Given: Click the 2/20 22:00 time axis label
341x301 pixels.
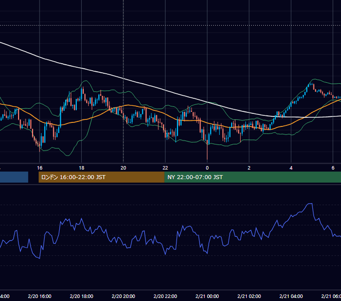Looking at the screenshot, I should 165,296.
